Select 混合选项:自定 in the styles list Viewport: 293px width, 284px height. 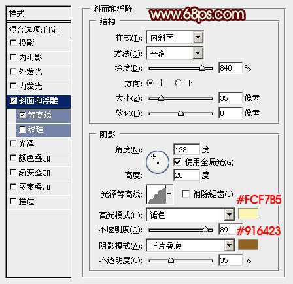pos(39,30)
